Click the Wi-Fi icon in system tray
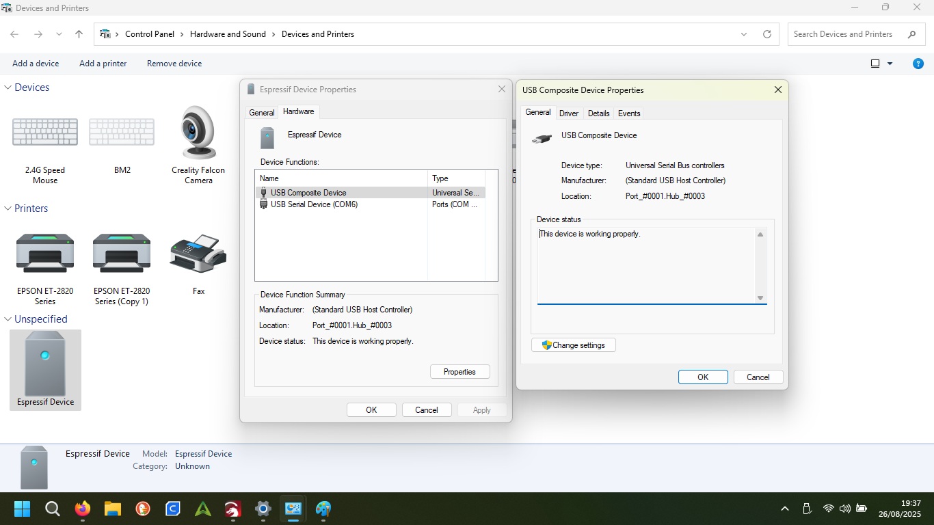934x525 pixels. point(829,509)
